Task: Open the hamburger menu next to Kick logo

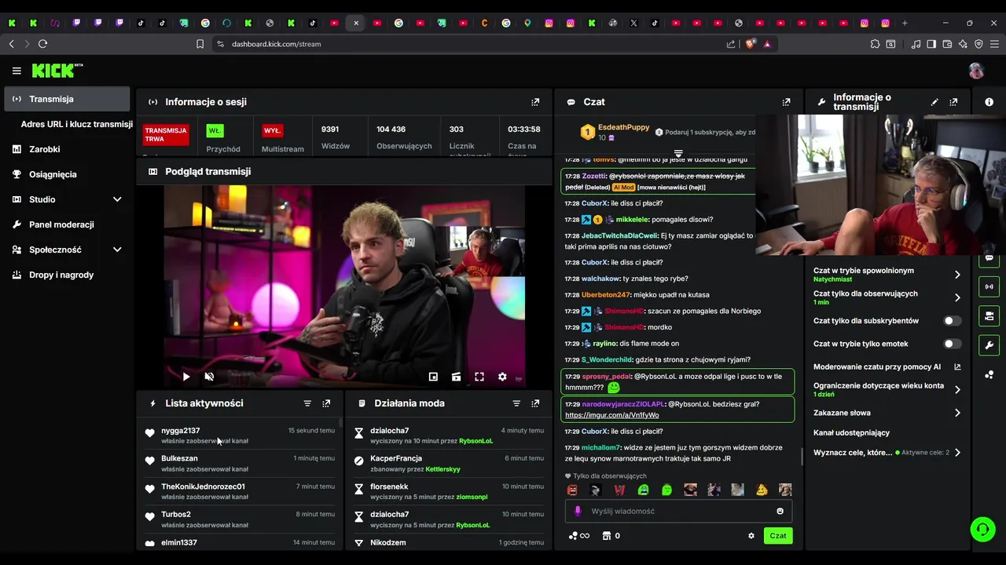Action: pyautogui.click(x=17, y=71)
